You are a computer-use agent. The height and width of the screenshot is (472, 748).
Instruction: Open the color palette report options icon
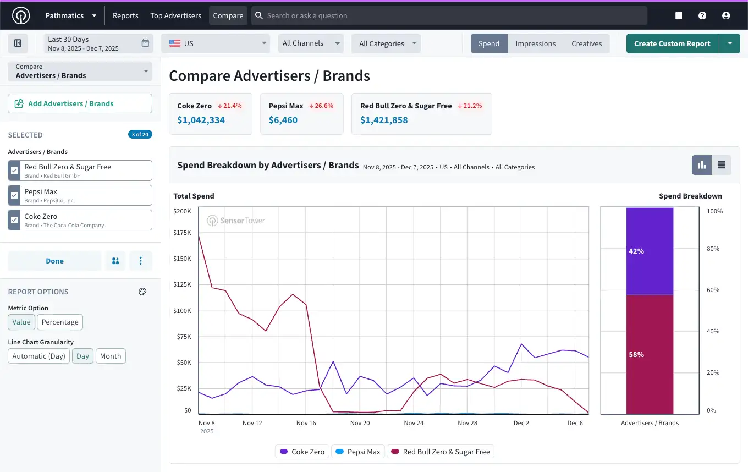pyautogui.click(x=142, y=292)
